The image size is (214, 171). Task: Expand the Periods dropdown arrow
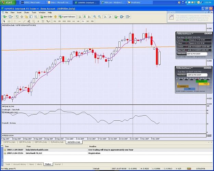tap(124, 17)
